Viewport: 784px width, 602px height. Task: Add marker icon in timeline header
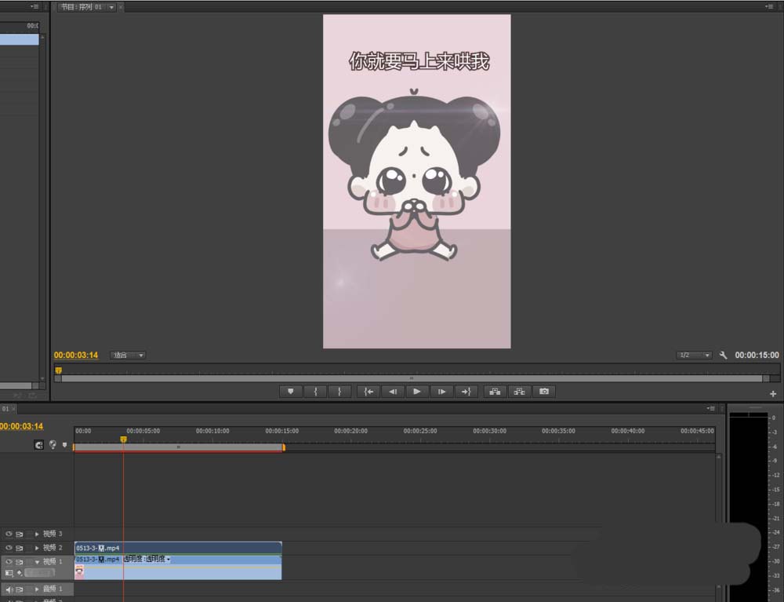[x=64, y=444]
